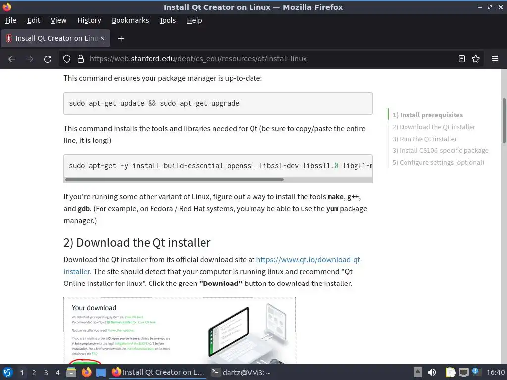Reload the current page
507x380 pixels.
tap(48, 59)
